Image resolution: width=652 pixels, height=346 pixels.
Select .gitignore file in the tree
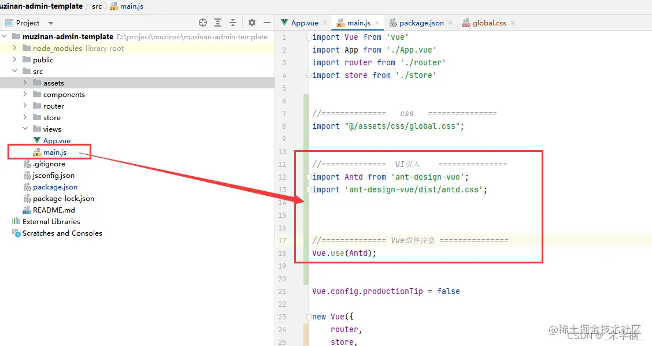coord(49,164)
